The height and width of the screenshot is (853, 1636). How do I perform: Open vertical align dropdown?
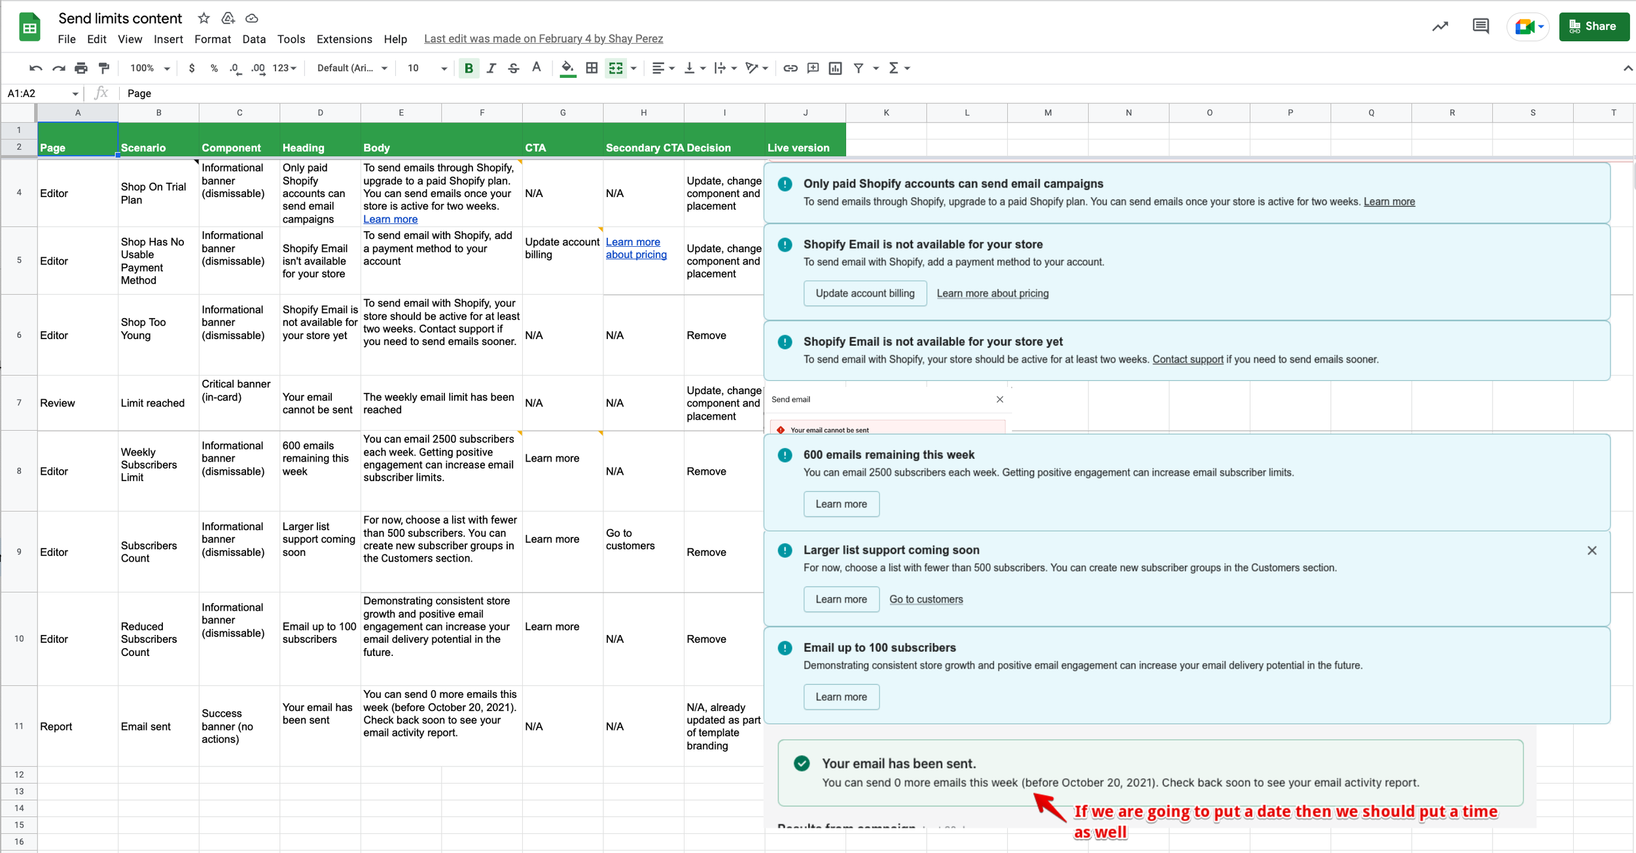pyautogui.click(x=694, y=68)
